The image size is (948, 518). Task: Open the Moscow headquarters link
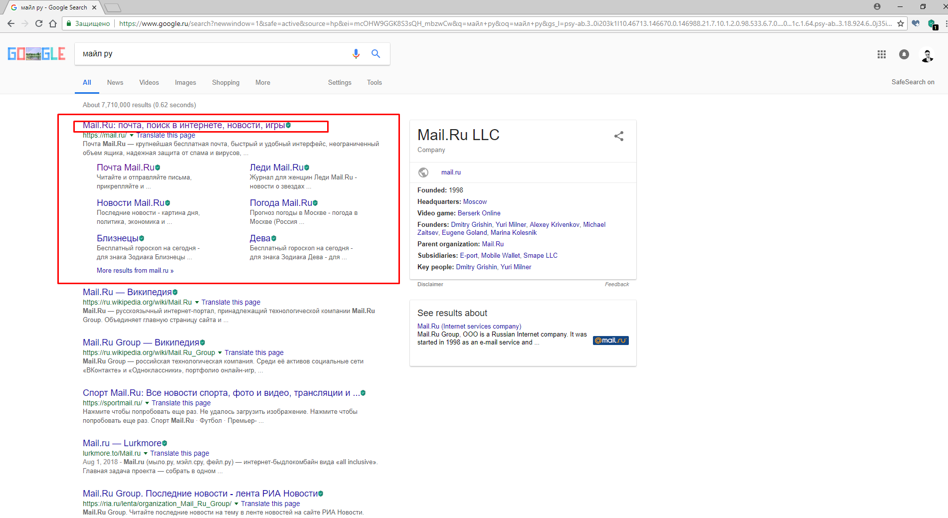pos(475,202)
